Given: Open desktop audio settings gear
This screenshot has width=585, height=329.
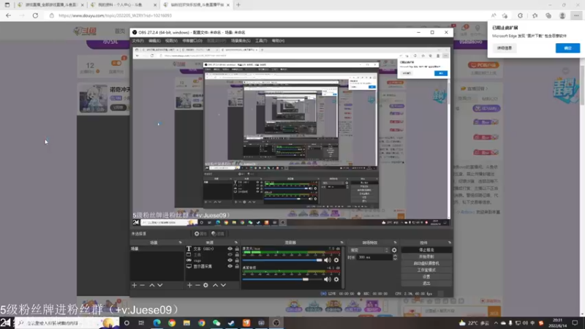Looking at the screenshot, I should pos(336,279).
